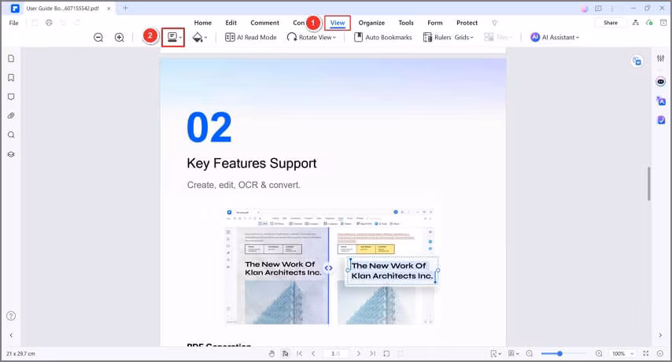Image resolution: width=672 pixels, height=362 pixels.
Task: Open the File menu
Action: click(x=13, y=23)
